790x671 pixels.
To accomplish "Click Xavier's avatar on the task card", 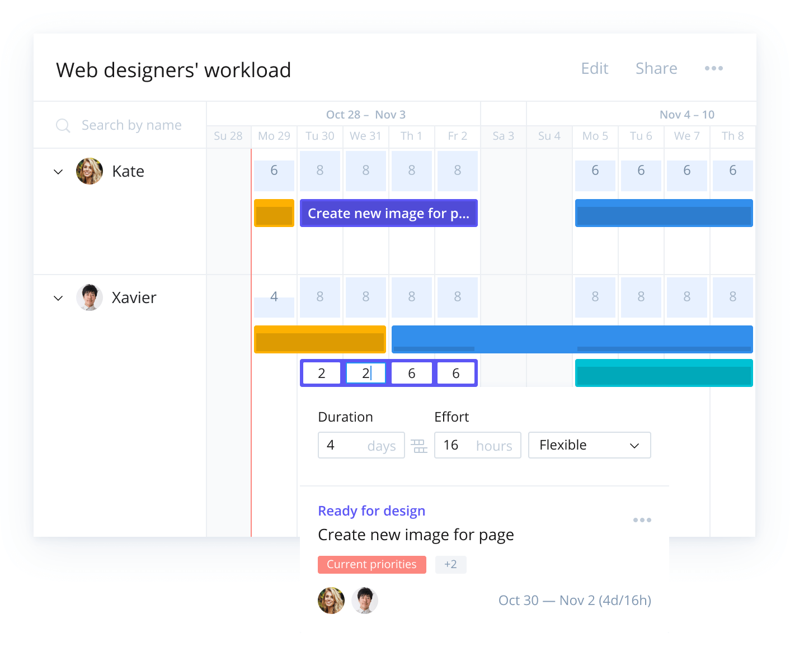I will 365,601.
